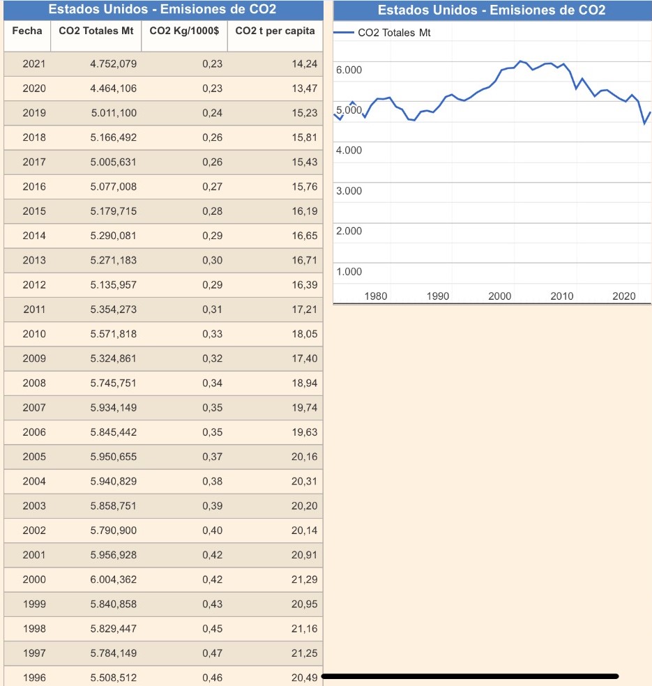Click the 2020 total value 4.464,106
The image size is (652, 686).
click(114, 89)
